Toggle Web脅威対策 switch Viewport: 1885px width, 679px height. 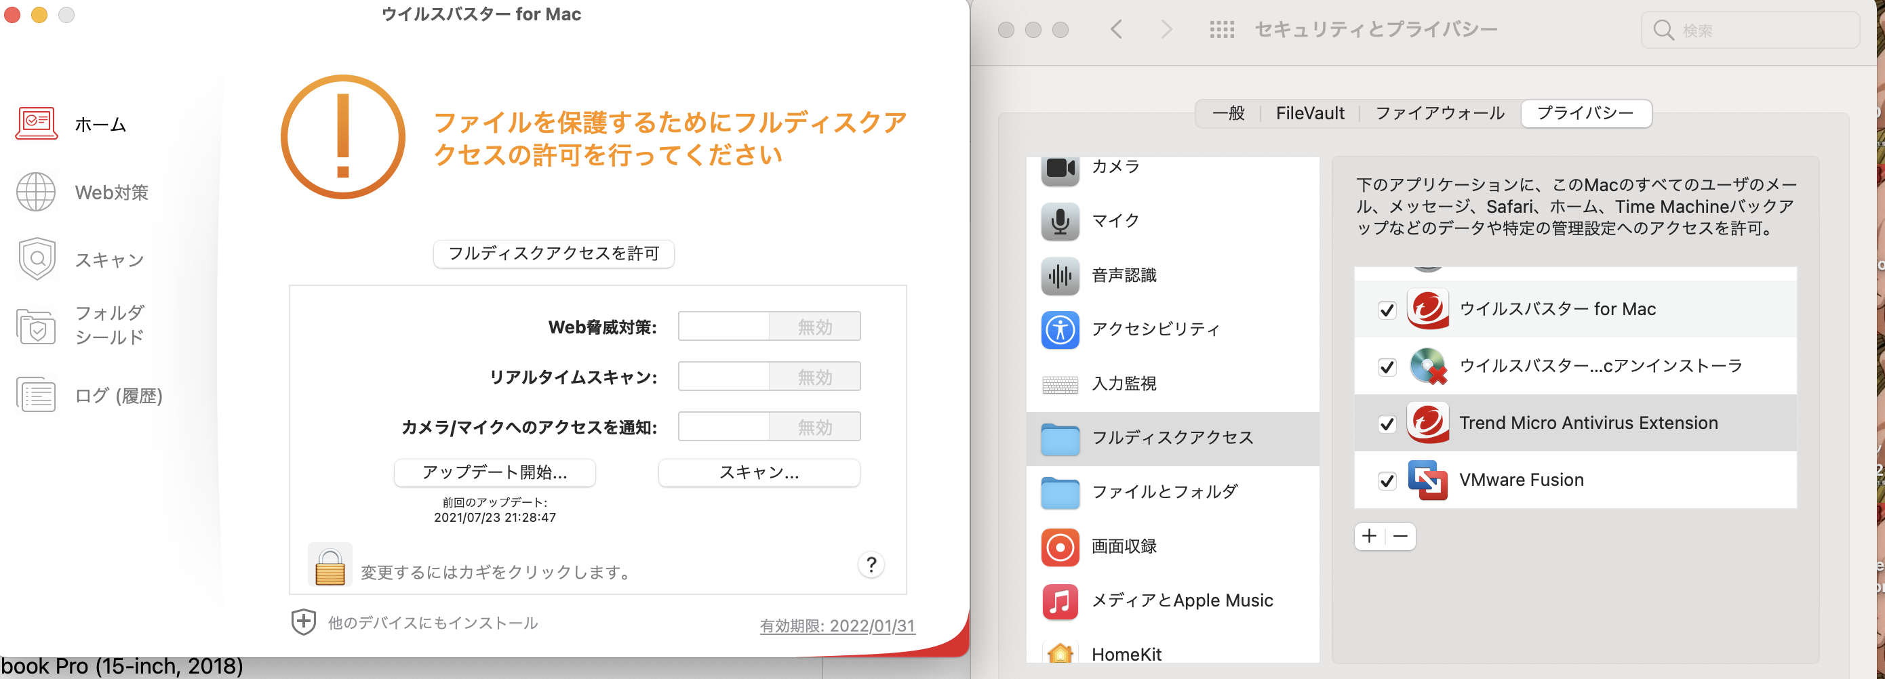pos(769,327)
